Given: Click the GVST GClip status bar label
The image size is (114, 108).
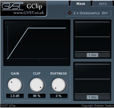Looking at the screenshot, I should [8, 106].
